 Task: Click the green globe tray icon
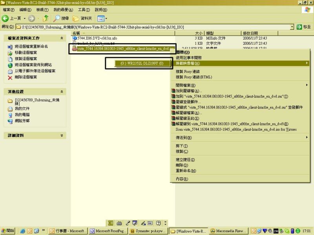(298, 231)
